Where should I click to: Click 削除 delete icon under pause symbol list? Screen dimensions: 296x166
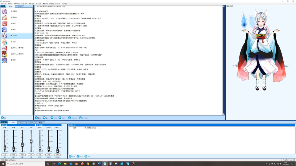86,156
